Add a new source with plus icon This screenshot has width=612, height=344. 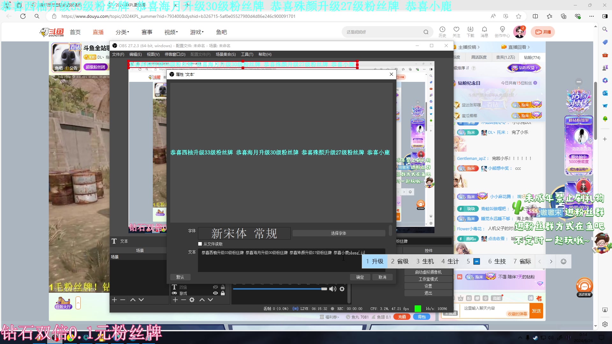[175, 300]
